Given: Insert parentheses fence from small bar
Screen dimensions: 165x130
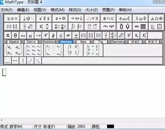Looking at the screenshot, I should tap(83, 35).
